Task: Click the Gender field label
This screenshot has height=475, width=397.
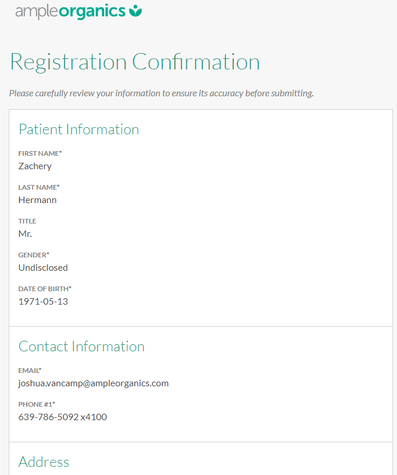Action: coord(34,255)
